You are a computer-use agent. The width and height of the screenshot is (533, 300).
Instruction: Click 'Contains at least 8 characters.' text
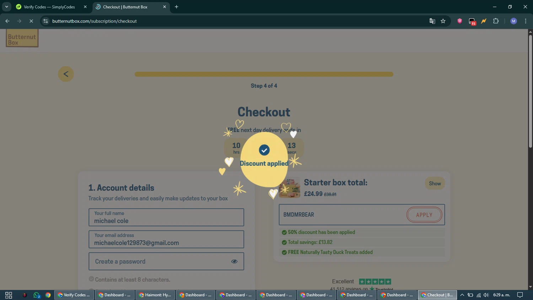pos(133,279)
